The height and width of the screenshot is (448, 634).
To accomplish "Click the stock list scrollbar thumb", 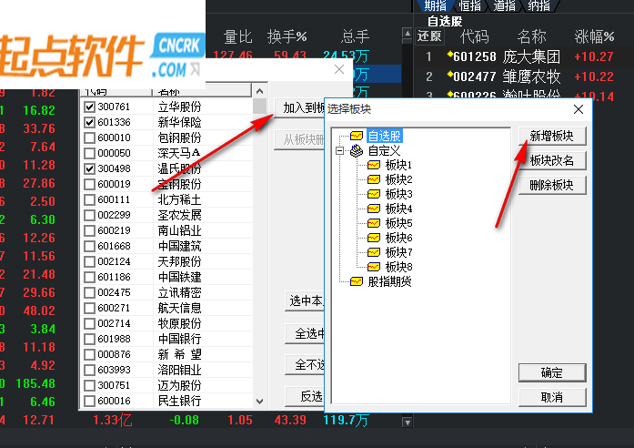I will (x=259, y=106).
